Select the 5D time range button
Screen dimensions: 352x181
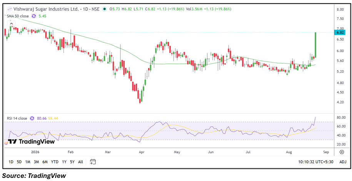(19, 162)
